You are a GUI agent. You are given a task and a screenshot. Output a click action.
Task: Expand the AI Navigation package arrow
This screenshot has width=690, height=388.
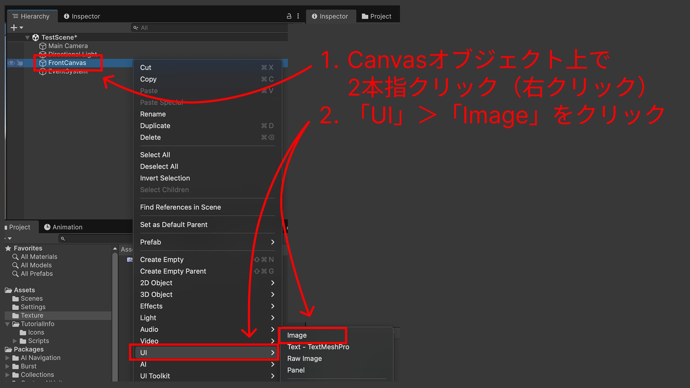7,358
